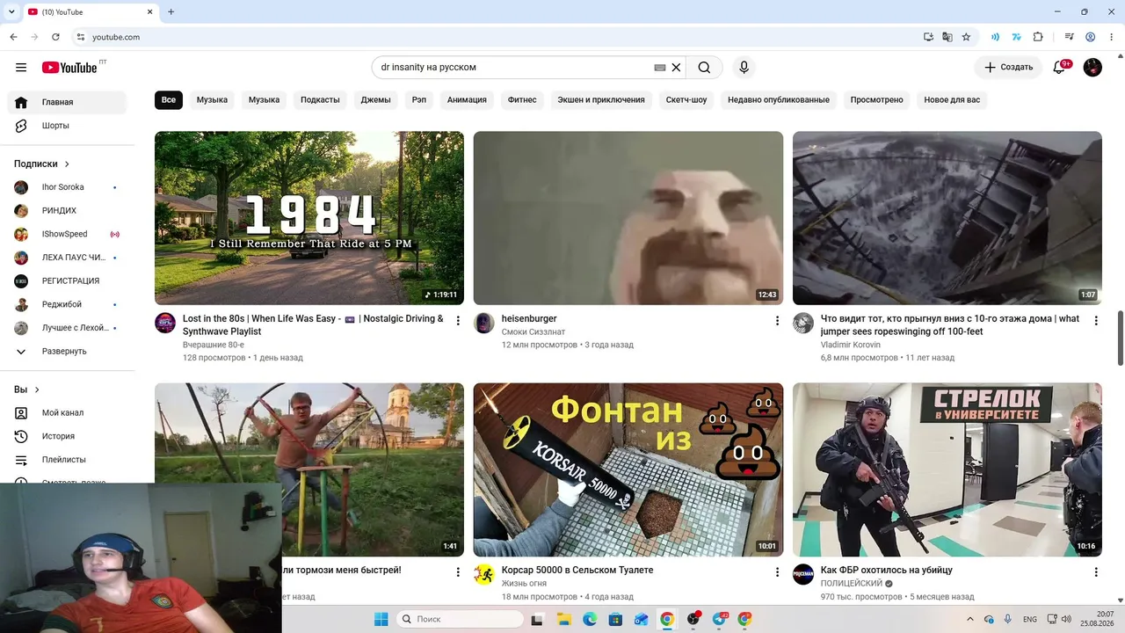Show hidden system tray icons
Image resolution: width=1125 pixels, height=633 pixels.
click(x=970, y=619)
